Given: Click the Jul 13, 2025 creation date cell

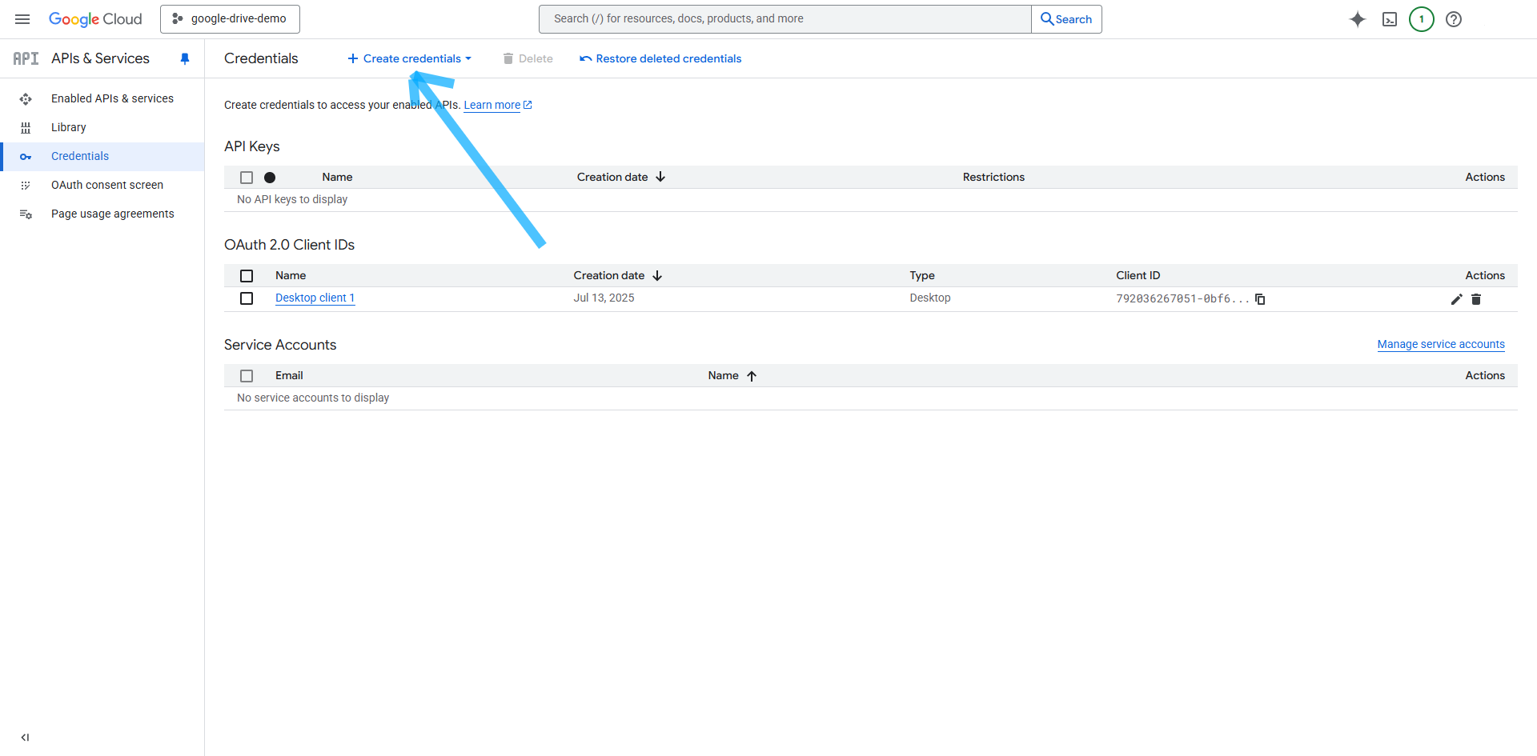Looking at the screenshot, I should [604, 298].
